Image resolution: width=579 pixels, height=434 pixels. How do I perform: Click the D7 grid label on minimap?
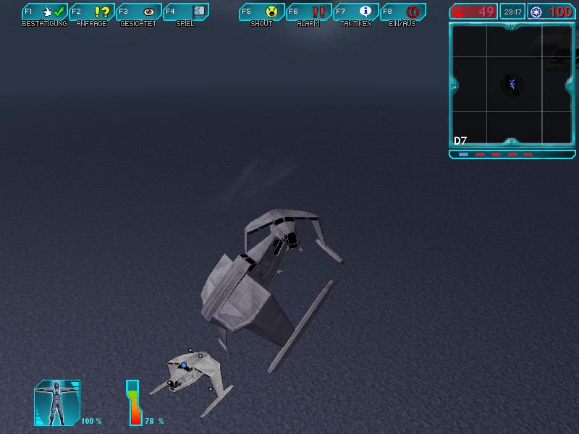[x=460, y=140]
